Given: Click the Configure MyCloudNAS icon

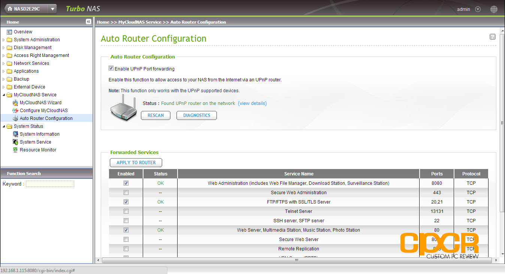Looking at the screenshot, I should coord(15,111).
